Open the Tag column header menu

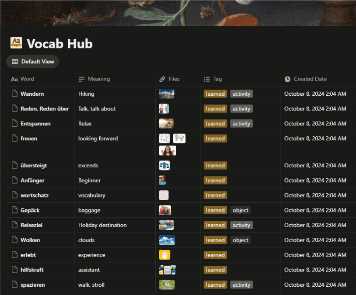(x=216, y=79)
